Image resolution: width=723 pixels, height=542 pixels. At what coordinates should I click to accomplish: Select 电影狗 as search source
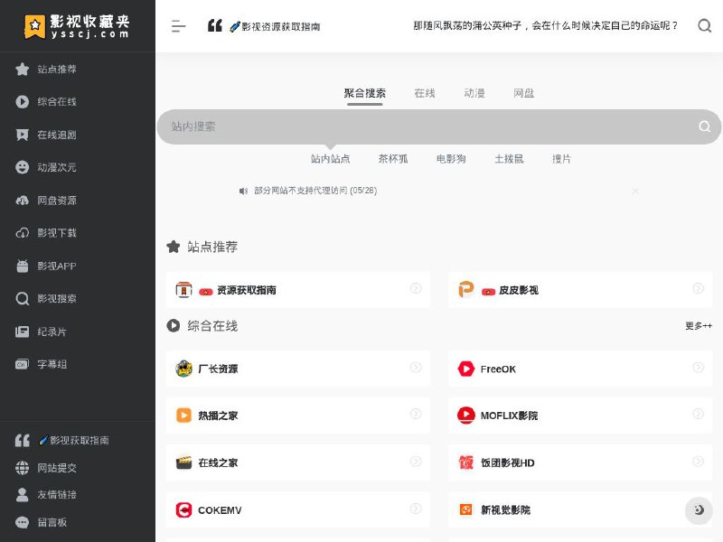(451, 159)
